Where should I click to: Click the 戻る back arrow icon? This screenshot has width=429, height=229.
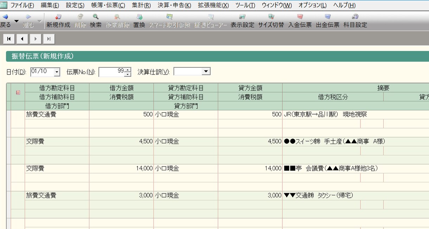[x=5, y=17]
